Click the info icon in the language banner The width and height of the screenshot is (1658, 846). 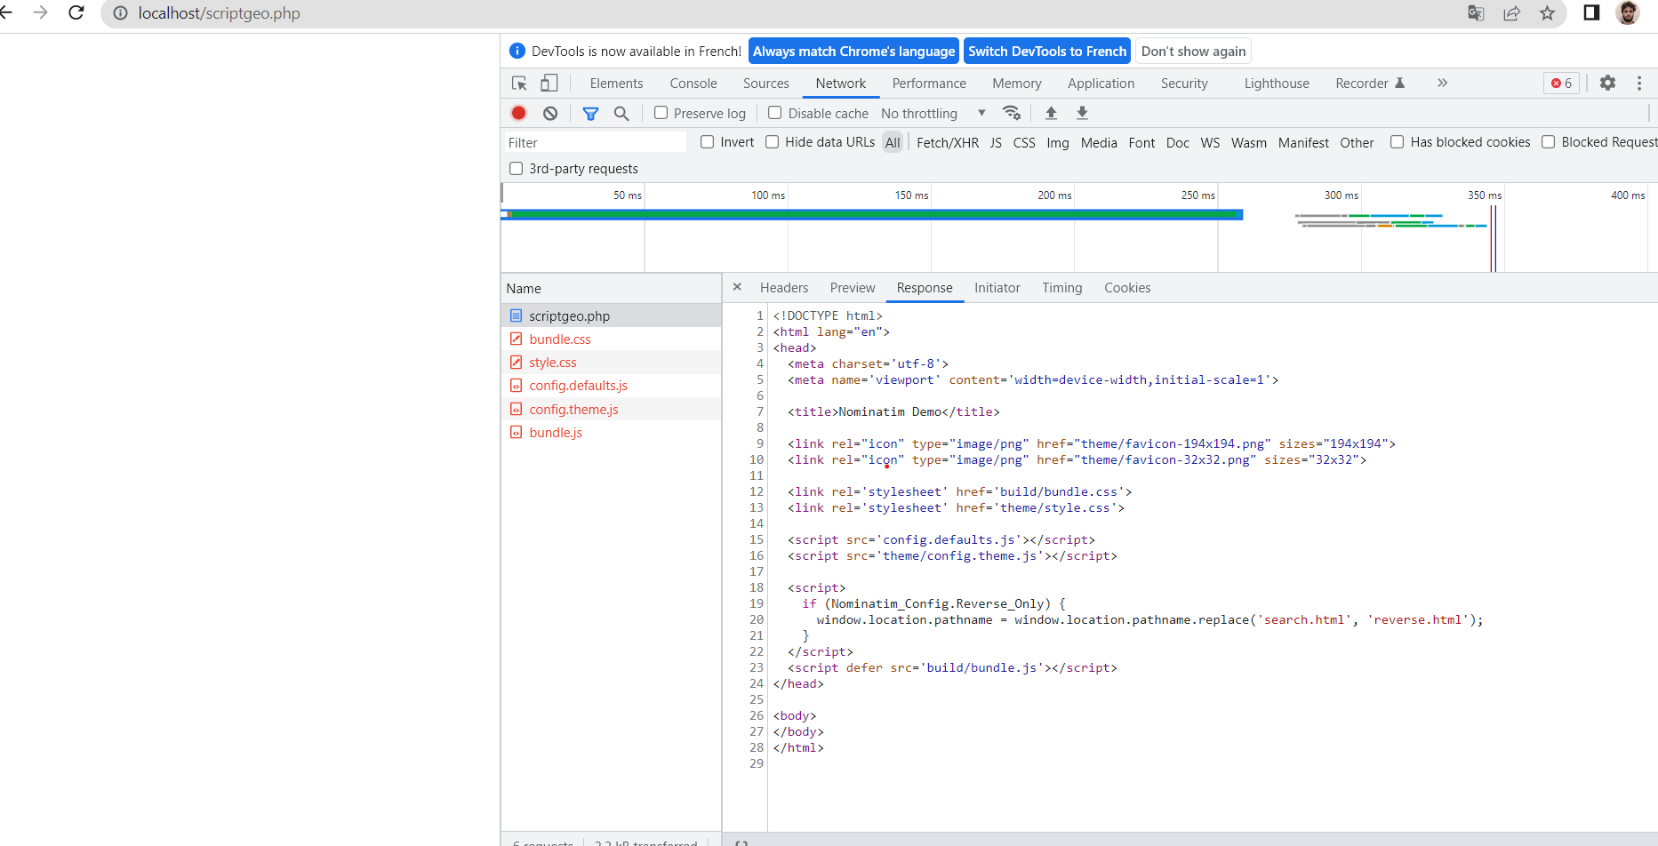click(x=517, y=51)
